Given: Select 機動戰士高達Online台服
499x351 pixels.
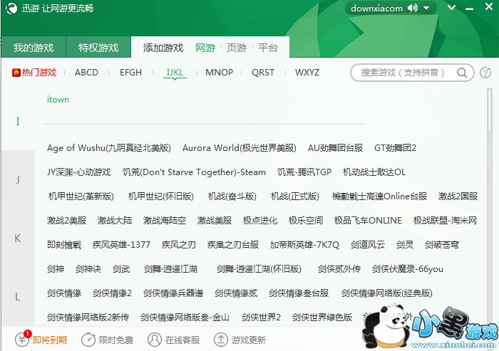Looking at the screenshot, I should 379,197.
